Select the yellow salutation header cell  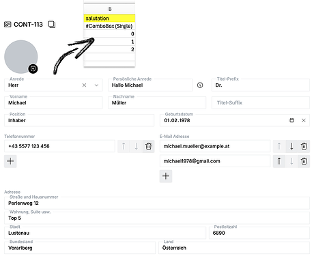[109, 18]
